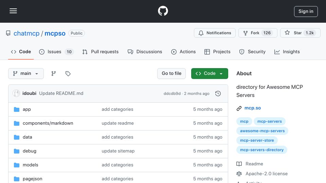
Task: Open the components/markdown folder
Action: coord(48,123)
